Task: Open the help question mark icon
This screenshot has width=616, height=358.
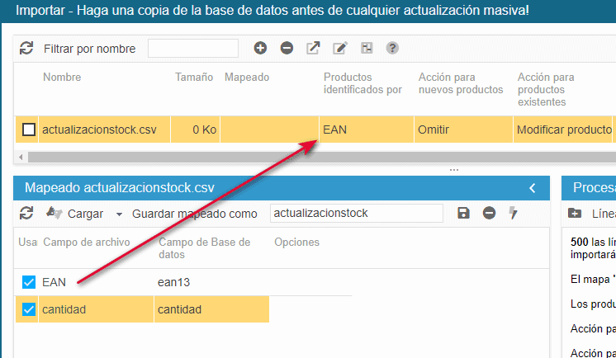Action: [x=392, y=49]
